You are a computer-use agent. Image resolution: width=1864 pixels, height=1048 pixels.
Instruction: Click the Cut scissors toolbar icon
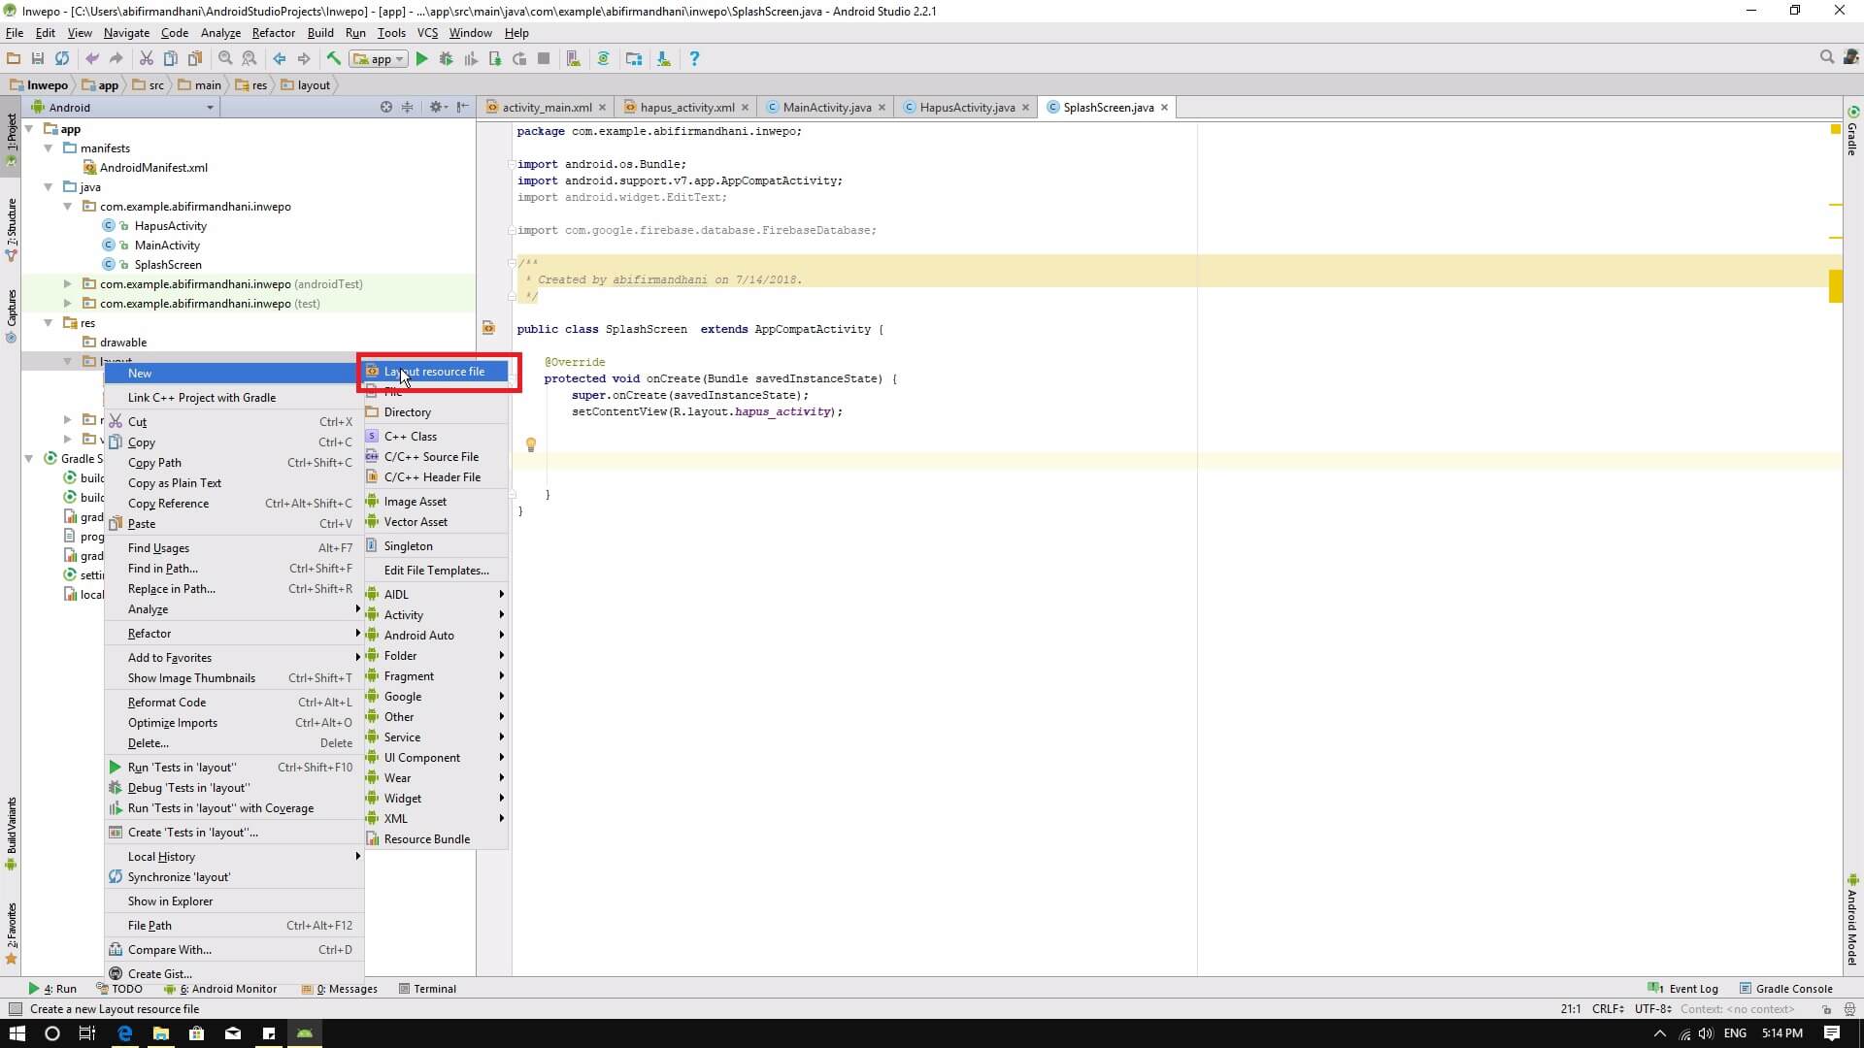coord(146,59)
